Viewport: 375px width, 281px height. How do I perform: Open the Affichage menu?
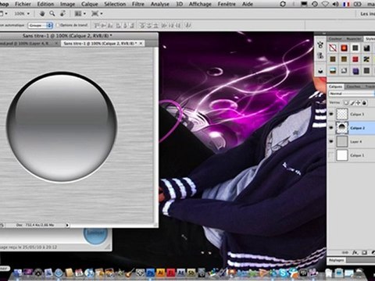click(x=200, y=4)
